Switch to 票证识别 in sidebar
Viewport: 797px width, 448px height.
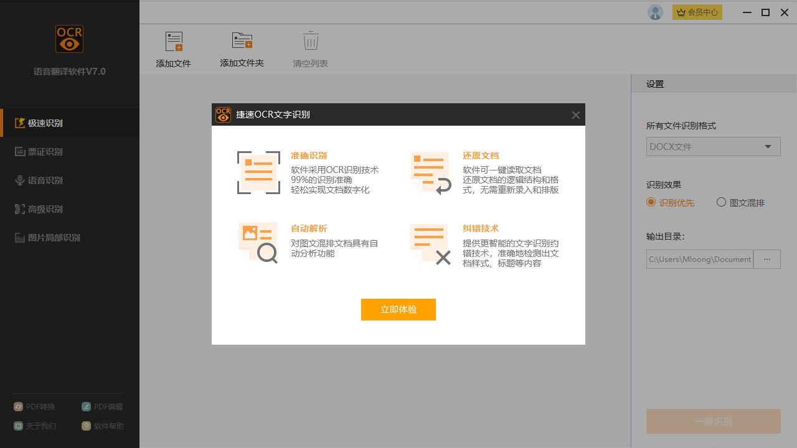(45, 152)
